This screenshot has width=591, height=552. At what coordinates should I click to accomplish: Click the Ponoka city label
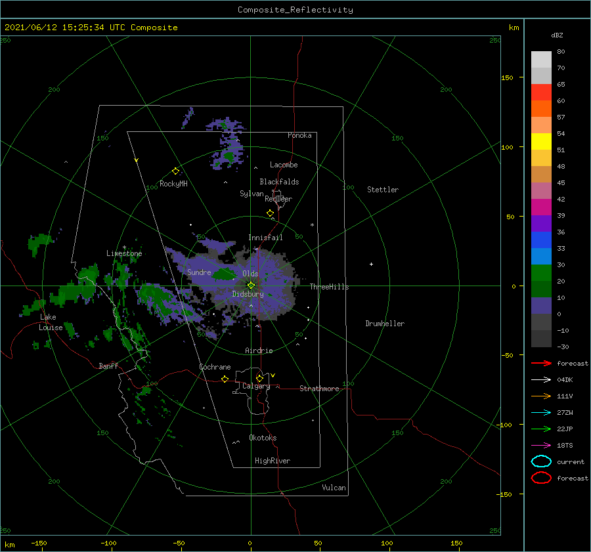click(299, 135)
